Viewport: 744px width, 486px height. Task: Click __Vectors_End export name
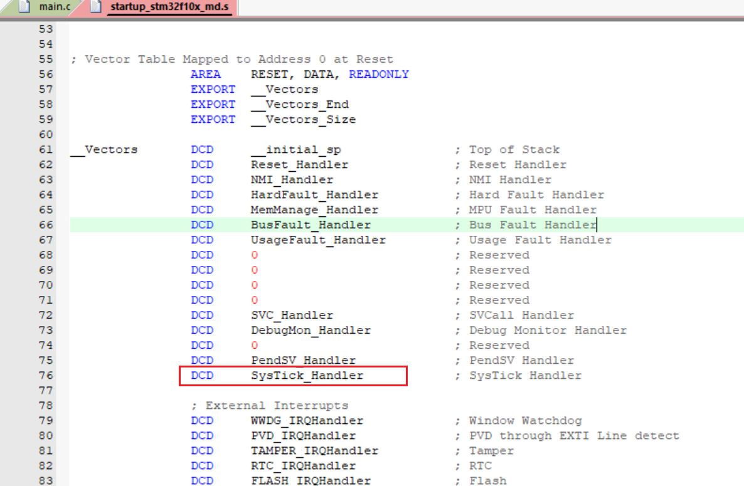point(300,105)
